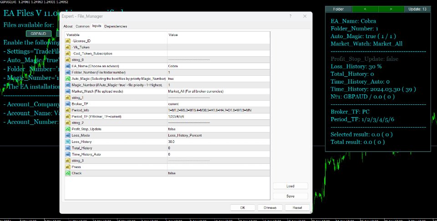This screenshot has height=221, width=437.
Task: Edit the Total_History value cell
Action: tap(218, 148)
